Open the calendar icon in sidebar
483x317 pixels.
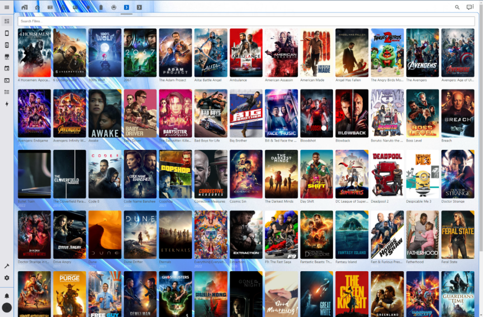pos(7,68)
